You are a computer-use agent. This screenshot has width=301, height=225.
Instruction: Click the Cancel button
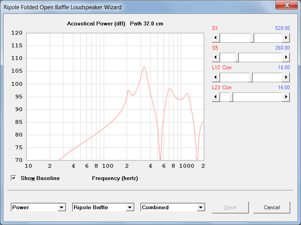tap(271, 207)
